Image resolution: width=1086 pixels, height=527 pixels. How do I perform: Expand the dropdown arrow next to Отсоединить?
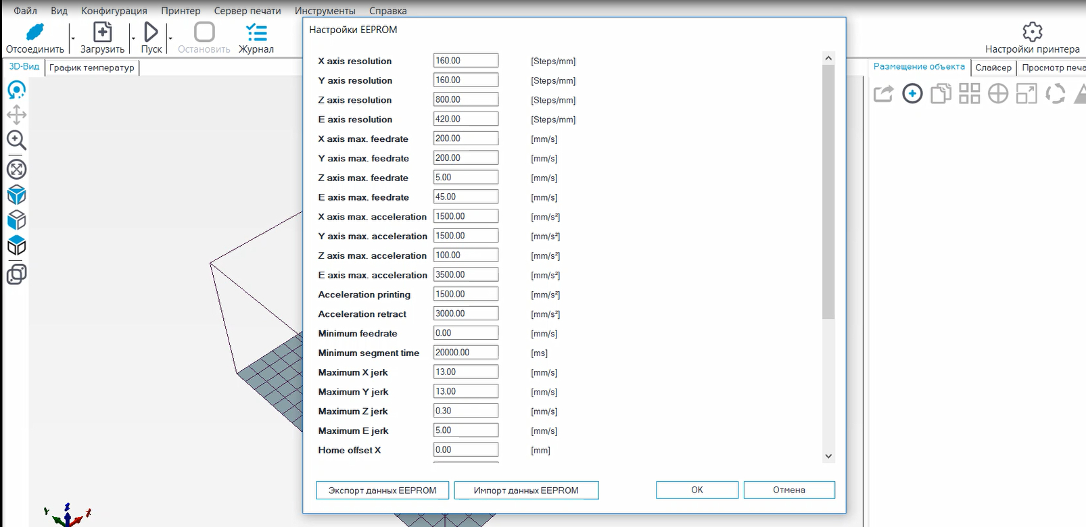pyautogui.click(x=72, y=39)
